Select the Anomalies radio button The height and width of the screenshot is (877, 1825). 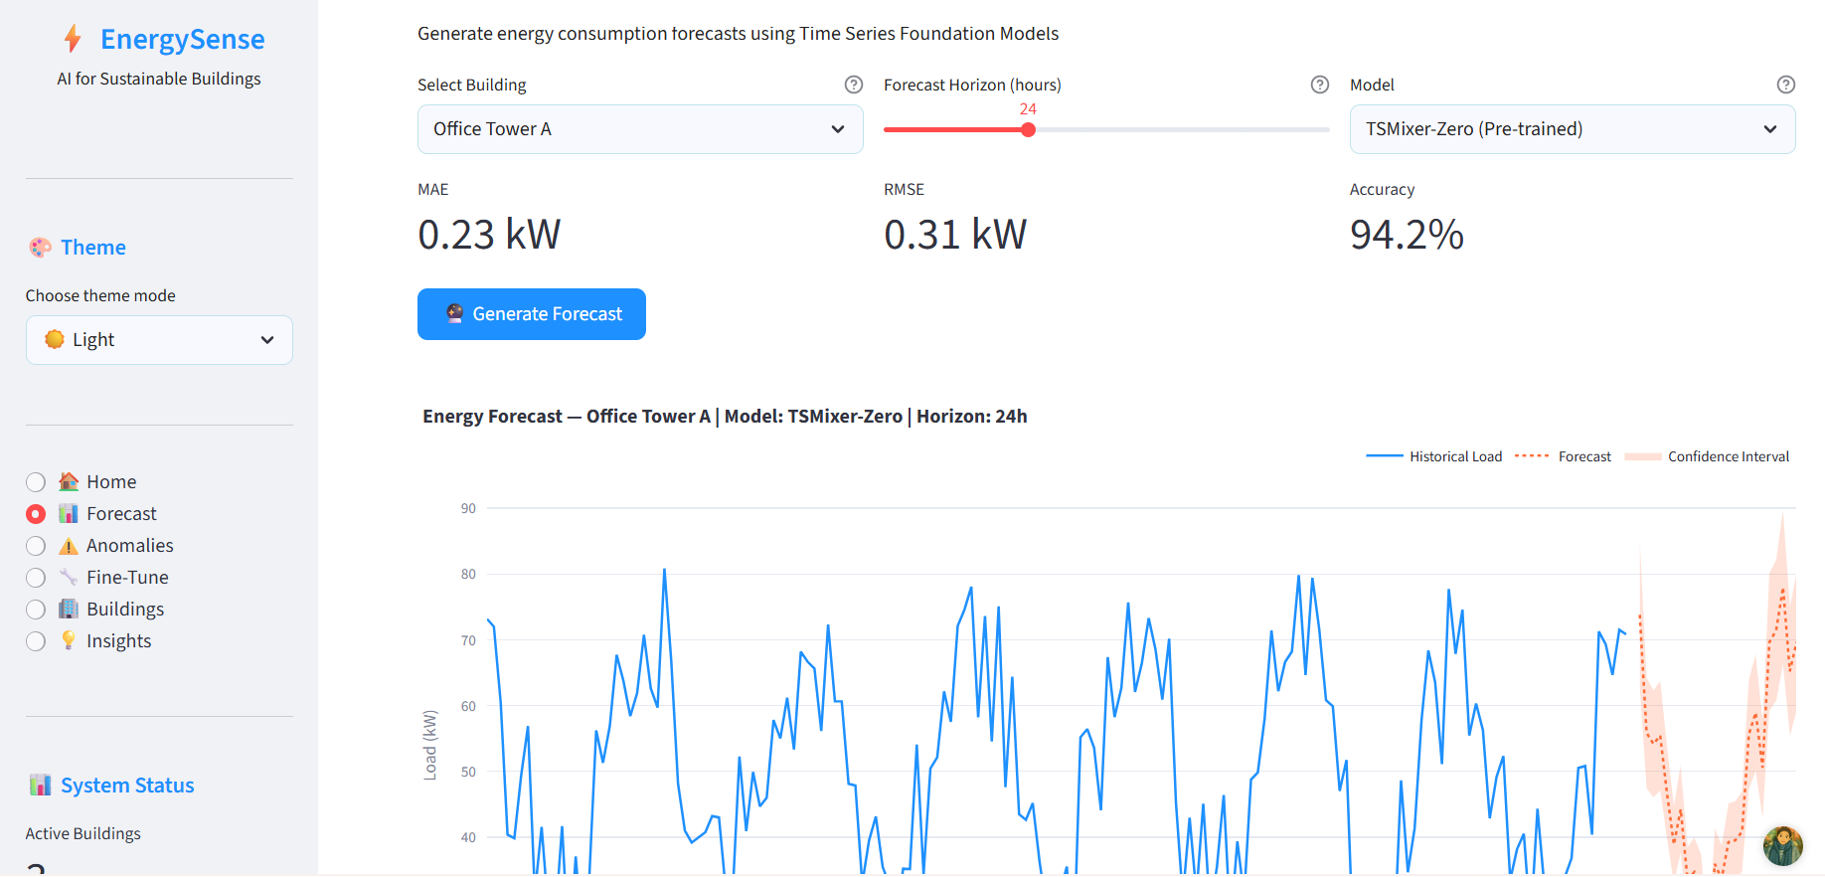pos(36,546)
